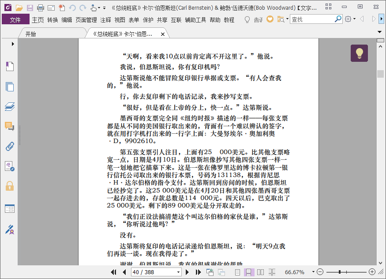Open the document tabs list dropdown
386x279 pixels.
click(379, 32)
